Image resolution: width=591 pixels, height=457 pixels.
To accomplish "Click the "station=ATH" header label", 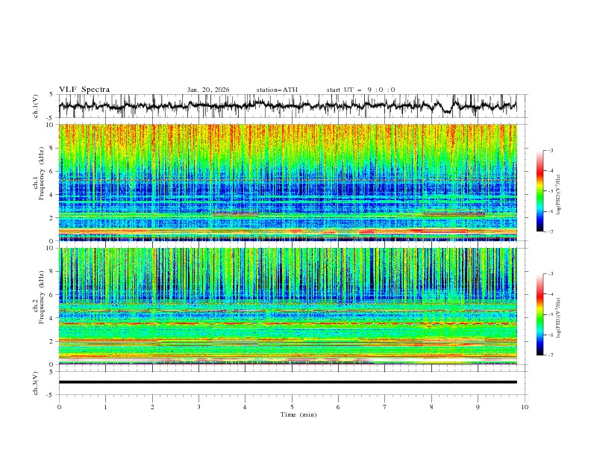I will [x=277, y=90].
